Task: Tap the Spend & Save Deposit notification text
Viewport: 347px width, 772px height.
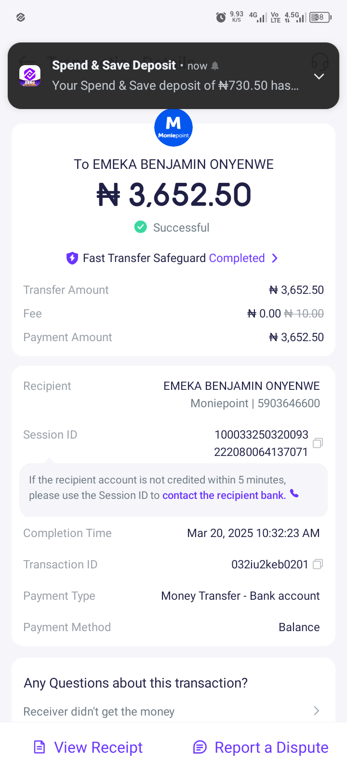Action: tap(175, 85)
